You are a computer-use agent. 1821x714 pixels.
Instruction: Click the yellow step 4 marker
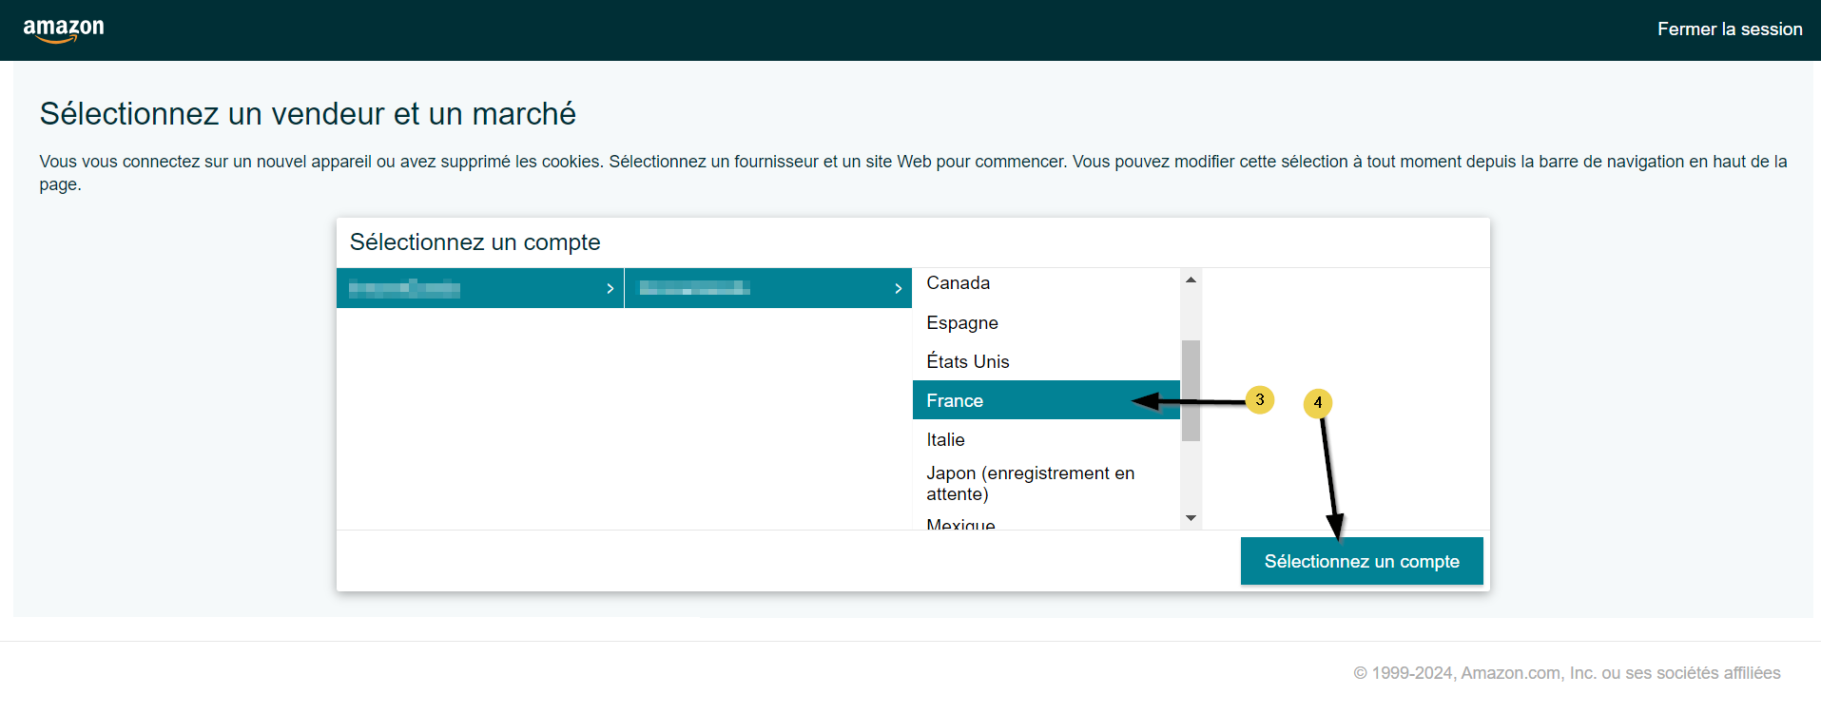pos(1318,403)
